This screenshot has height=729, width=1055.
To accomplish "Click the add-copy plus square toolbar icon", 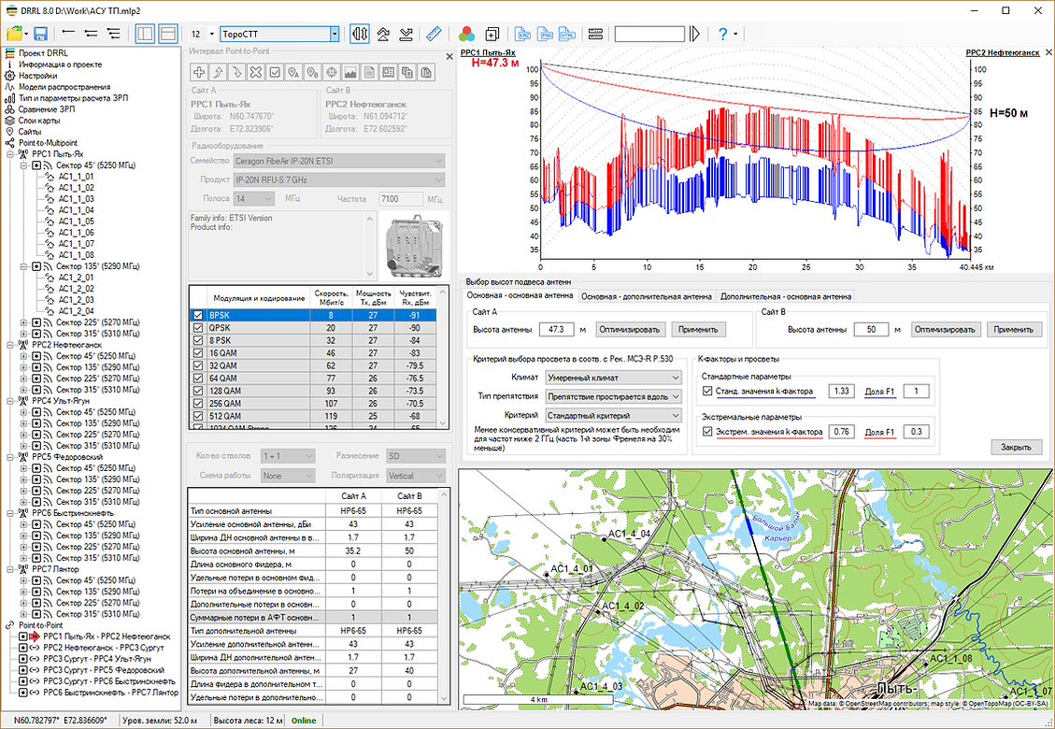I will (x=492, y=34).
